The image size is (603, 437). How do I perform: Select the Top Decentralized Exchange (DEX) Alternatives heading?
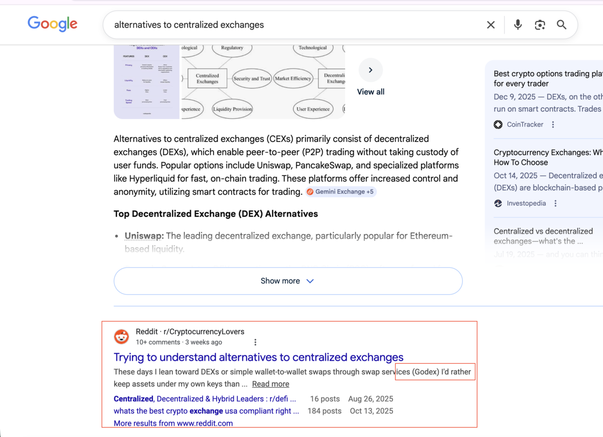click(216, 214)
